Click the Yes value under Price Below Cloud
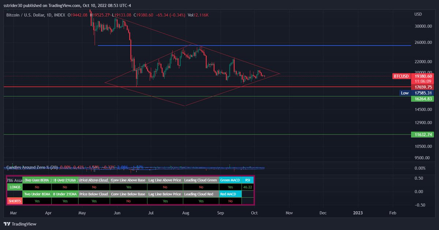 (93, 201)
